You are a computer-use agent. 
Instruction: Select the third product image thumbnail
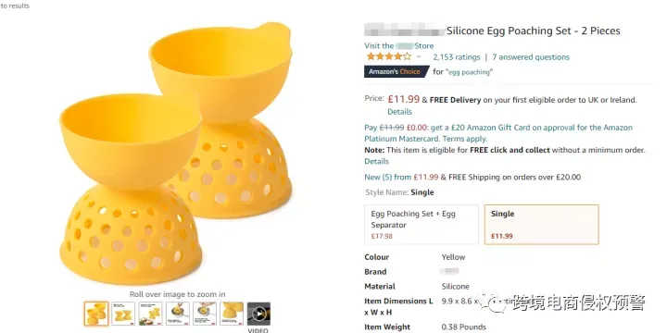click(x=151, y=314)
